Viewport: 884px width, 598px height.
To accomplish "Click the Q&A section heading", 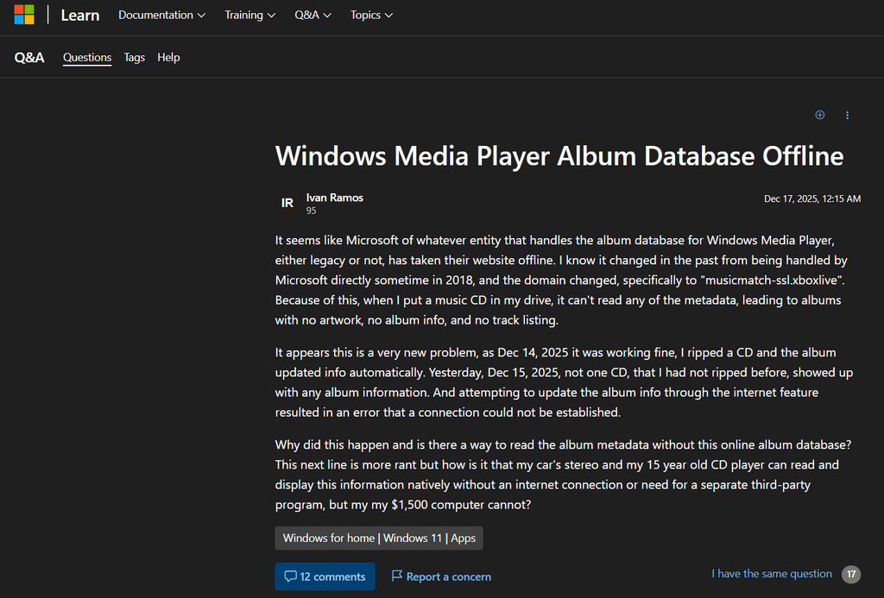I will pyautogui.click(x=29, y=58).
